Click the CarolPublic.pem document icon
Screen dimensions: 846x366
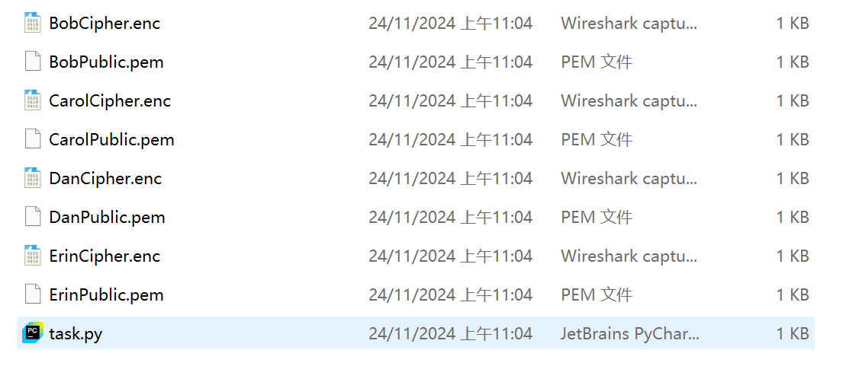click(x=32, y=139)
